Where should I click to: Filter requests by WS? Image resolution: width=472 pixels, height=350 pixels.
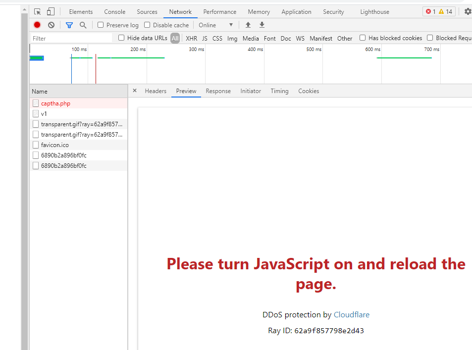tap(300, 38)
